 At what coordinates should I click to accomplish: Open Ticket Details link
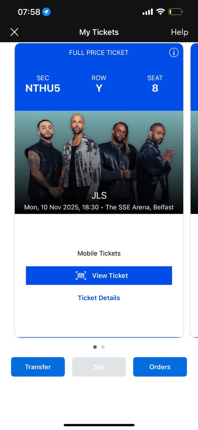pos(99,298)
